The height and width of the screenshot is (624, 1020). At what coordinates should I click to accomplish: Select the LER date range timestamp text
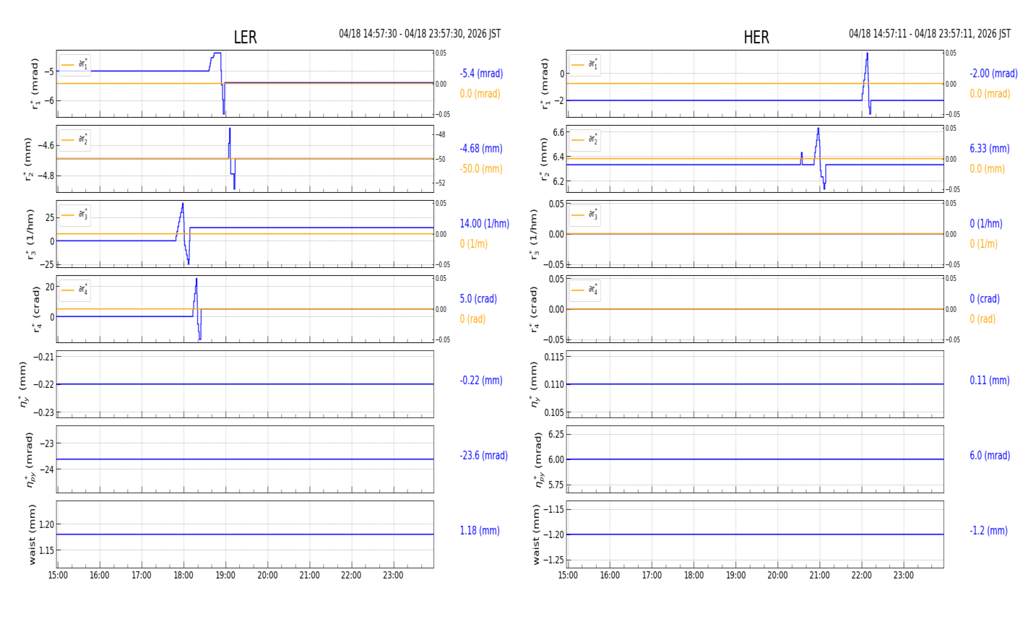click(x=420, y=34)
